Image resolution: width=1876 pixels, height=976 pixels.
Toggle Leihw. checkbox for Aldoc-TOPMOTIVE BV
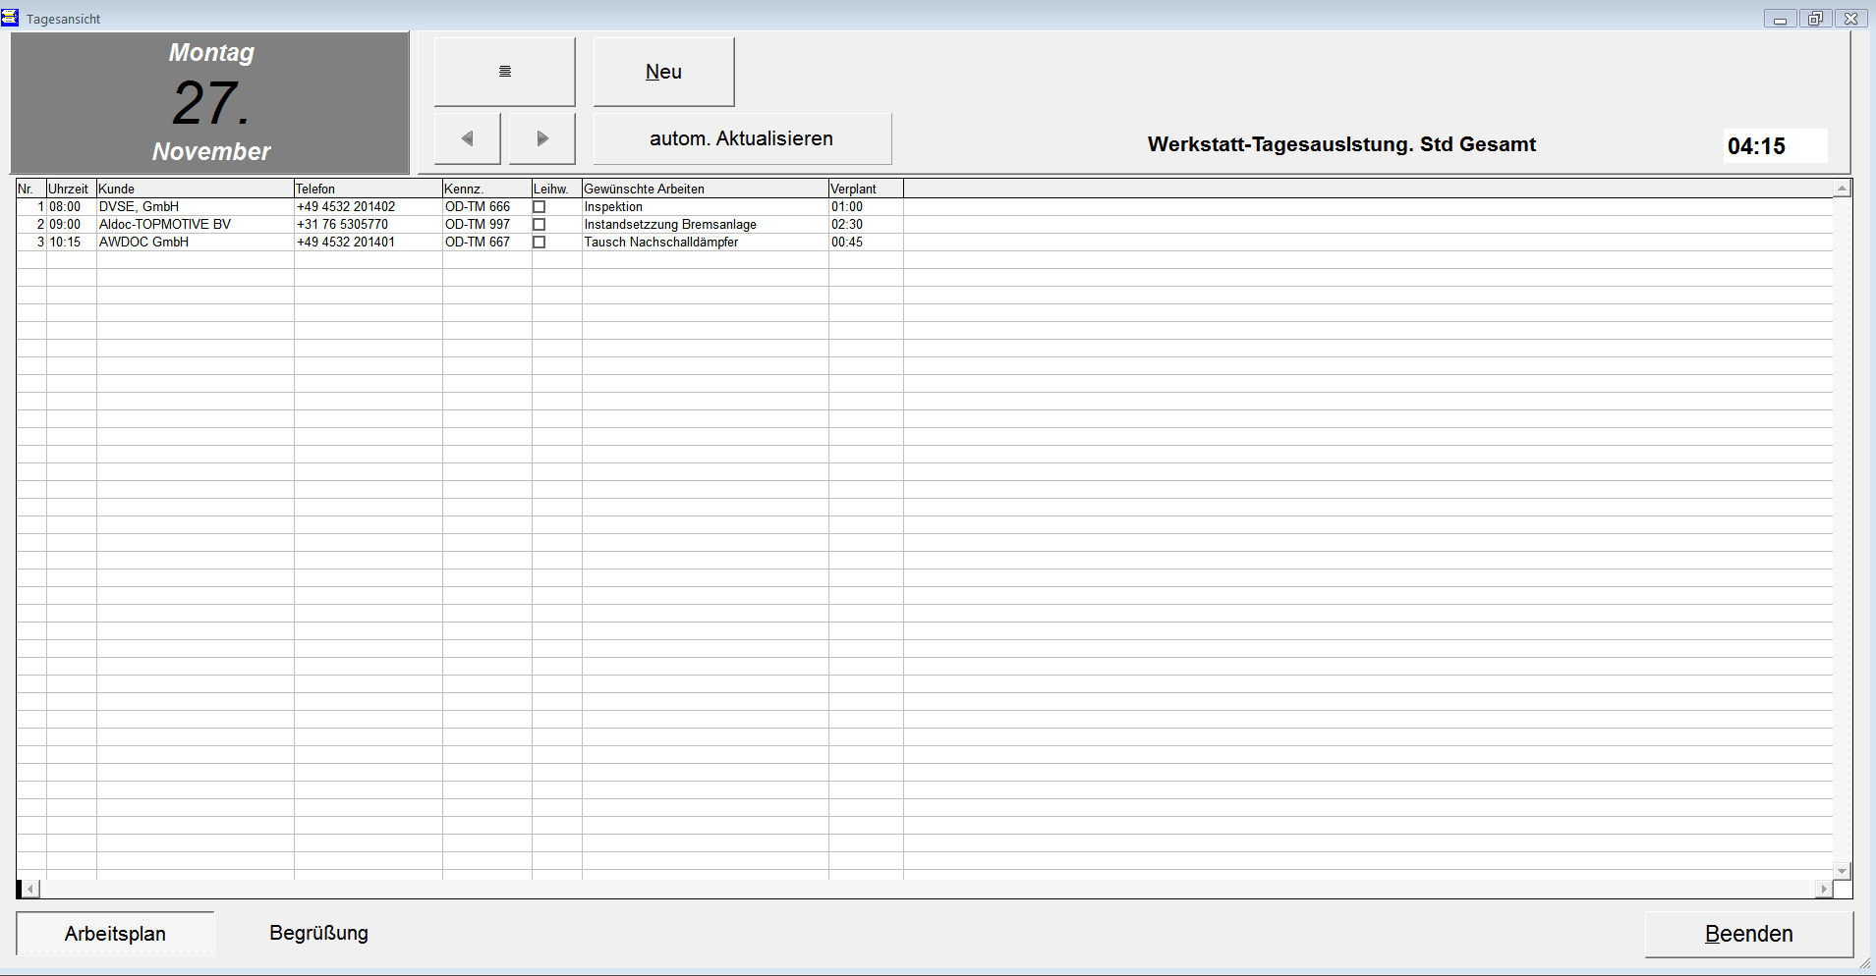coord(539,225)
